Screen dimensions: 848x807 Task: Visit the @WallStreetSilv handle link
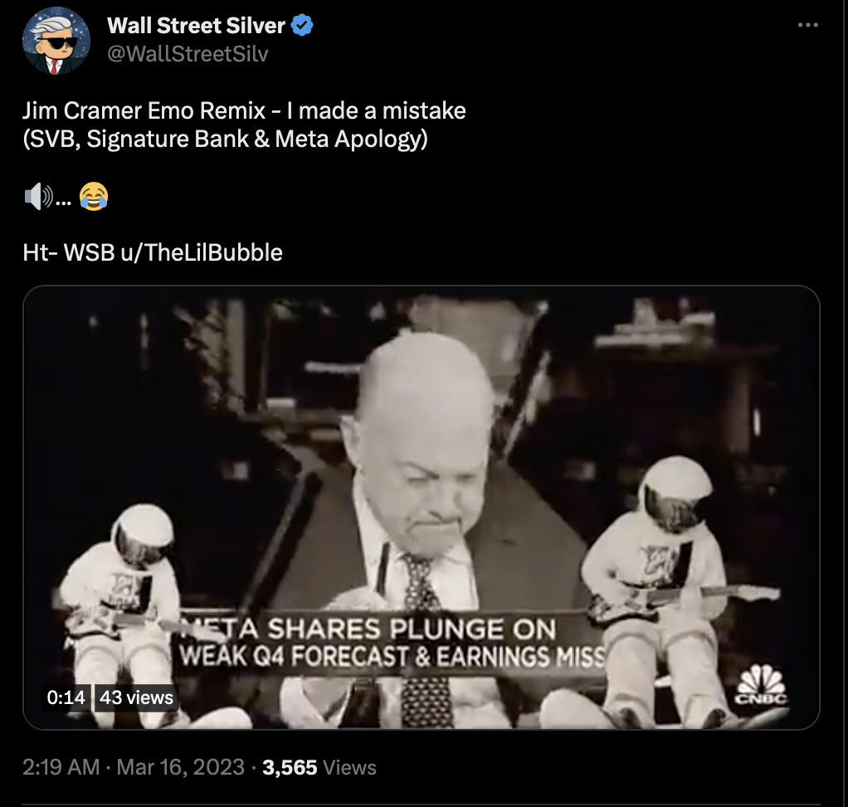[x=188, y=54]
